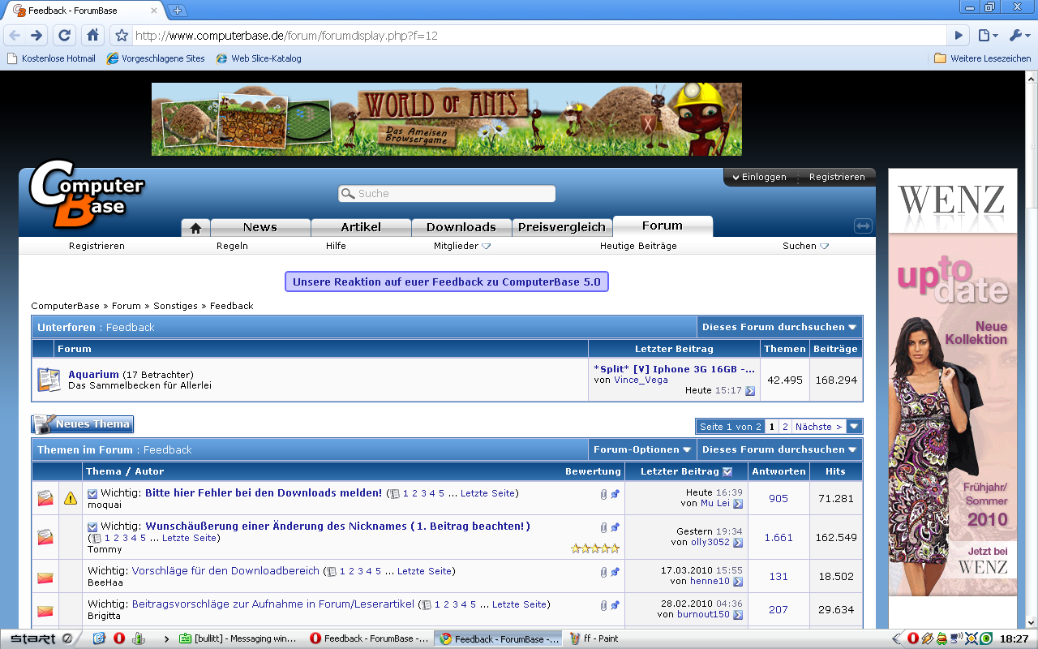This screenshot has width=1038, height=649.
Task: Toggle sort order icon next to Letzter Beitrag
Action: click(x=727, y=471)
